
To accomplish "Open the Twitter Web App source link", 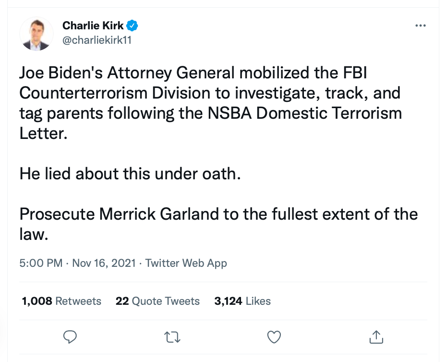I will point(186,263).
